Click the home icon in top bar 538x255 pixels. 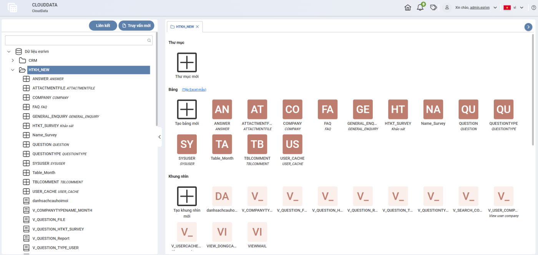[x=408, y=8]
